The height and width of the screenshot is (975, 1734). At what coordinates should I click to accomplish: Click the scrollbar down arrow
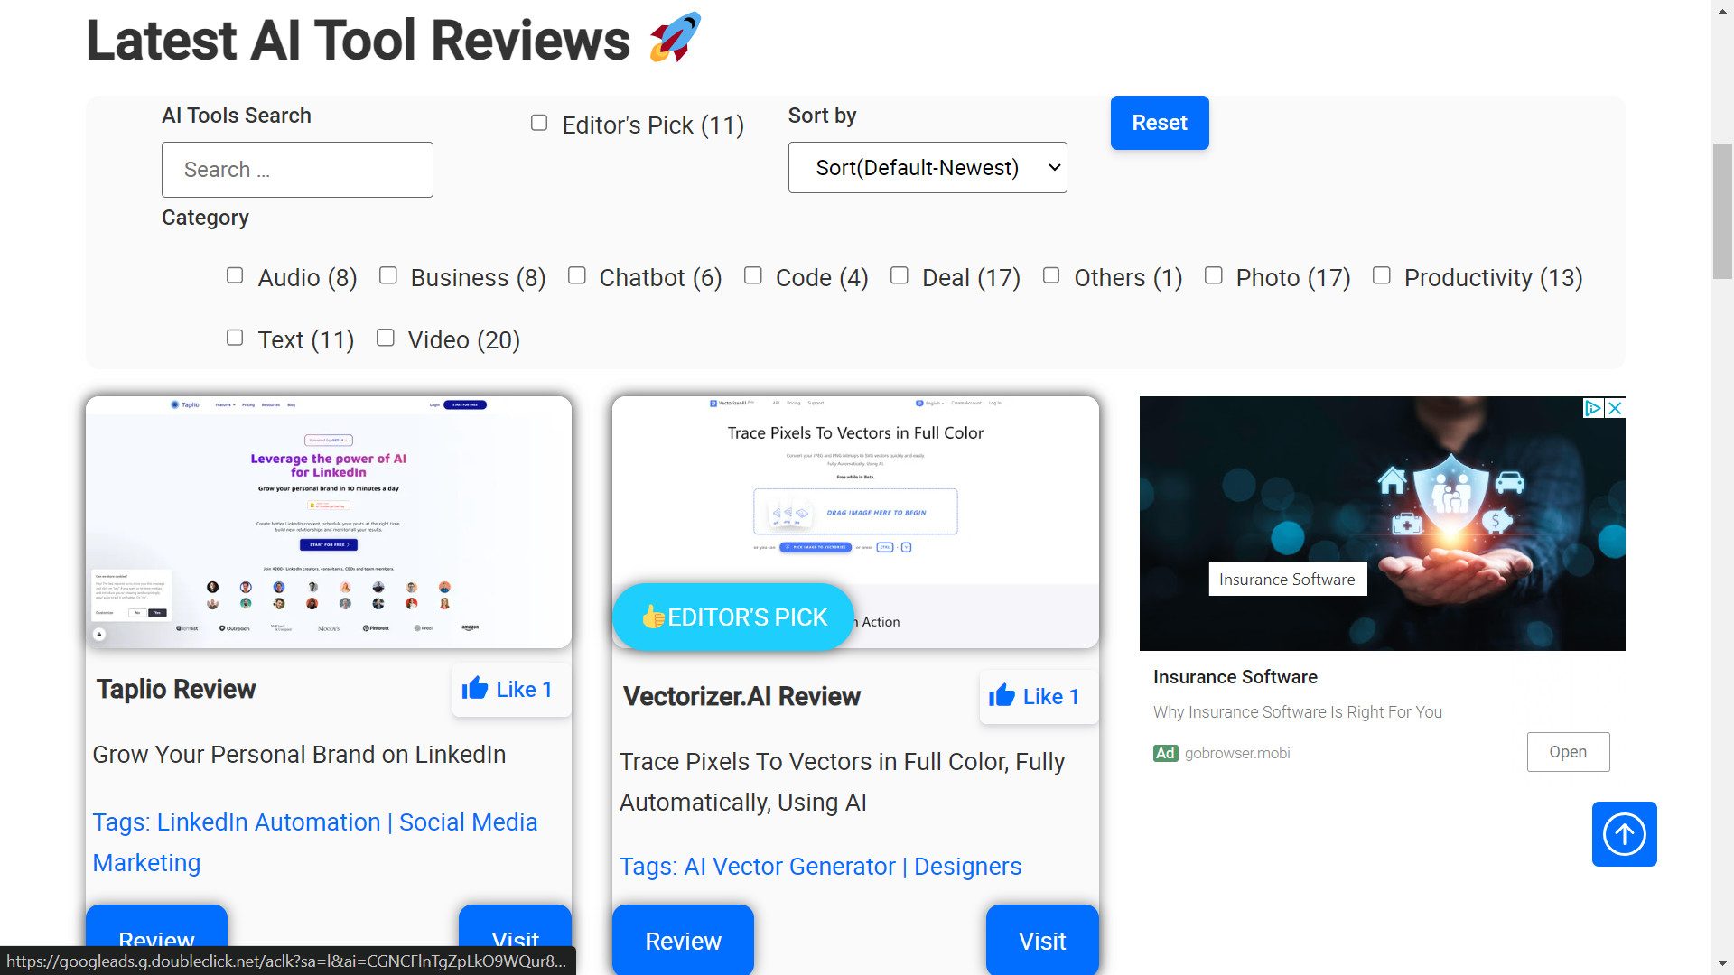1723,963
